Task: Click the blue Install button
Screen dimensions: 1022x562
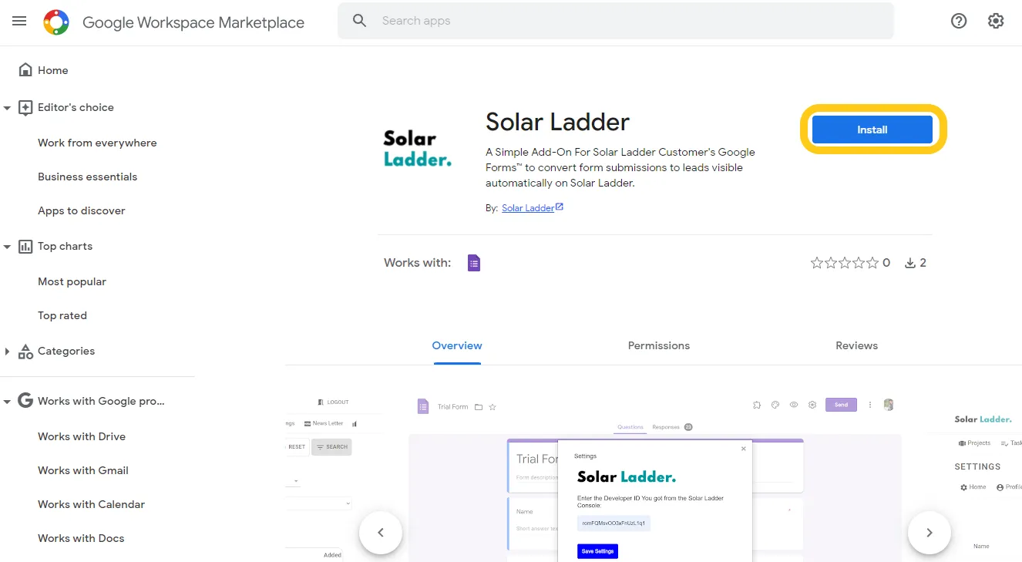Action: (x=872, y=130)
